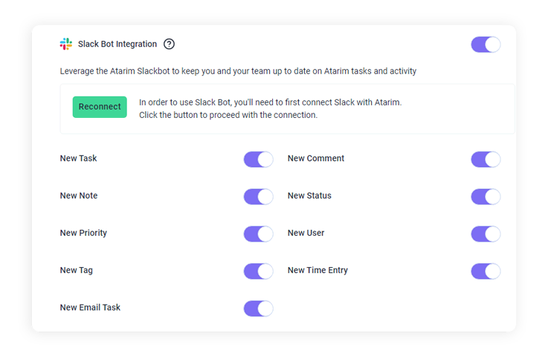The height and width of the screenshot is (356, 548).
Task: Toggle the New Comment switch
Action: point(486,159)
